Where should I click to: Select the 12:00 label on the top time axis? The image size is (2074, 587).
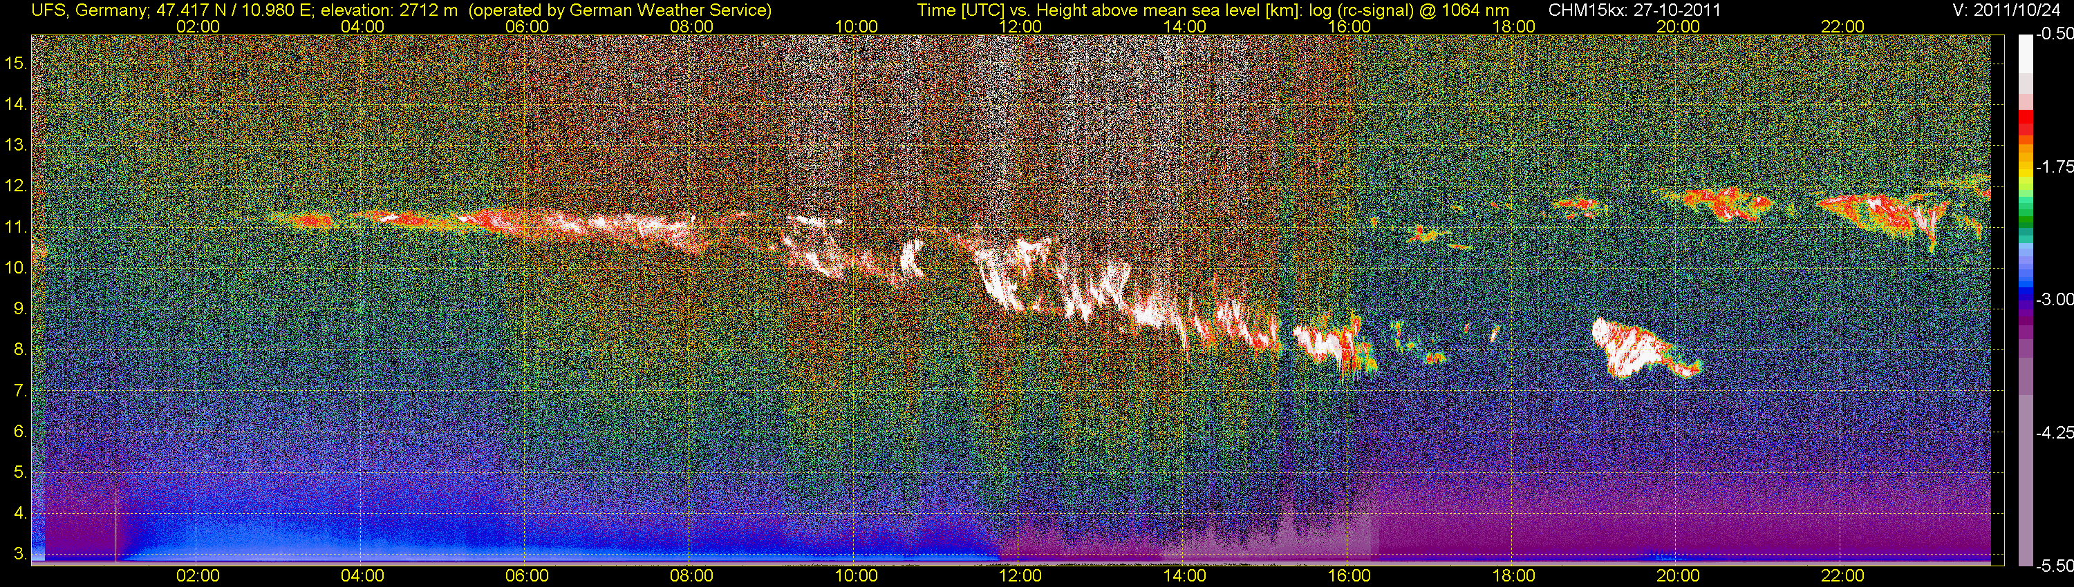[x=1020, y=26]
